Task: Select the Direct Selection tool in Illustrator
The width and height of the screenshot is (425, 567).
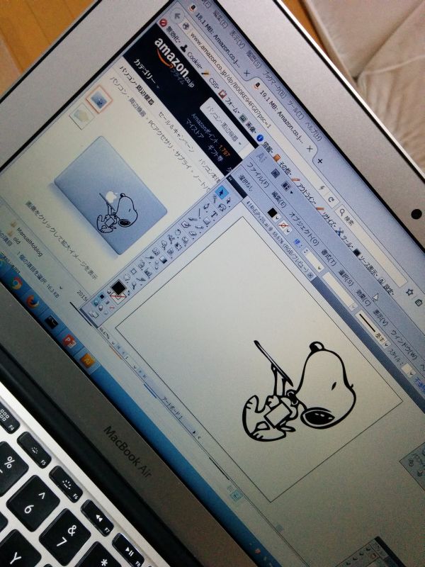Action: pos(229,200)
